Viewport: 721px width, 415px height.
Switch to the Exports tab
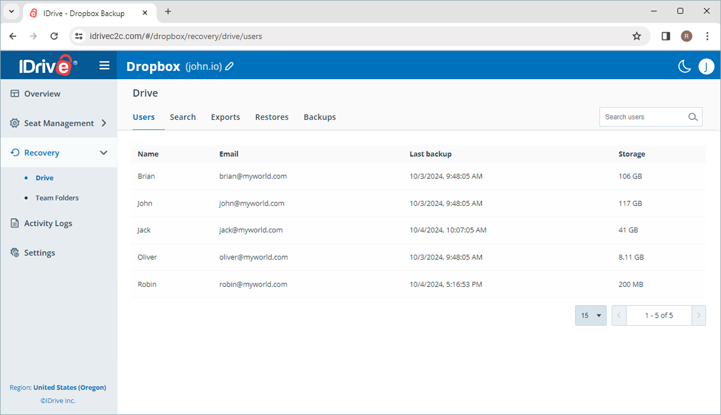pyautogui.click(x=225, y=117)
